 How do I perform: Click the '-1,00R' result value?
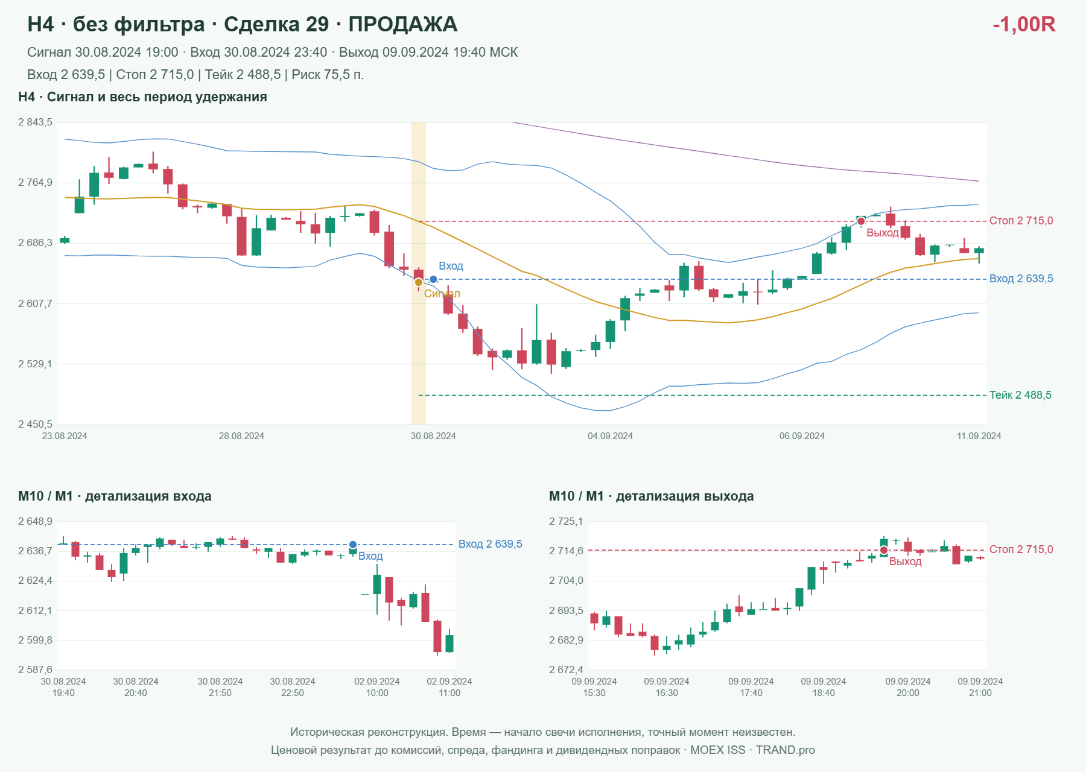1024,24
